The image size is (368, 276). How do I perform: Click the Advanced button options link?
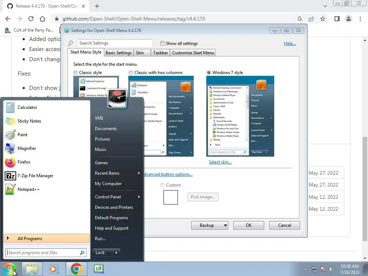168,174
